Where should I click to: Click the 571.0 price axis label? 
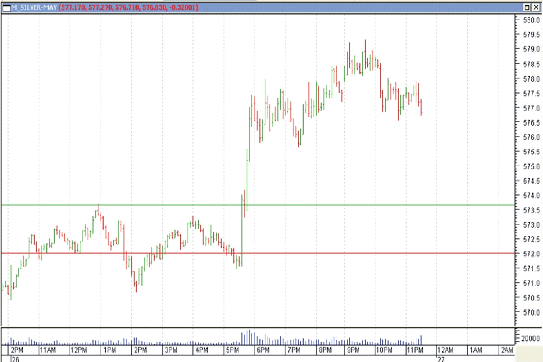click(x=531, y=283)
